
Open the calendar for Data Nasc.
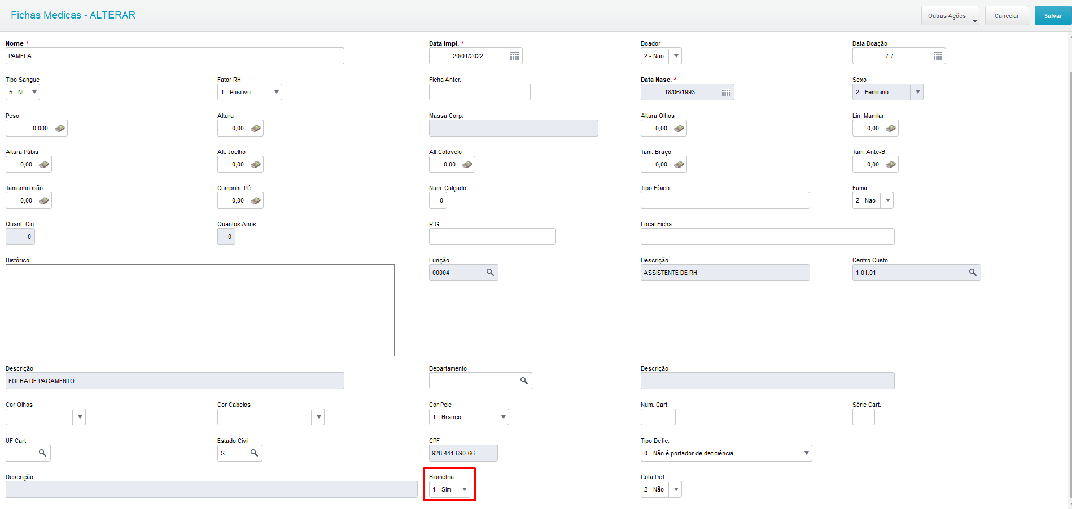pos(726,91)
